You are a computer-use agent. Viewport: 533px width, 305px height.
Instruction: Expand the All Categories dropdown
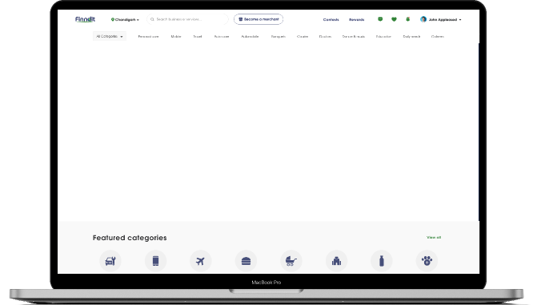tap(110, 36)
